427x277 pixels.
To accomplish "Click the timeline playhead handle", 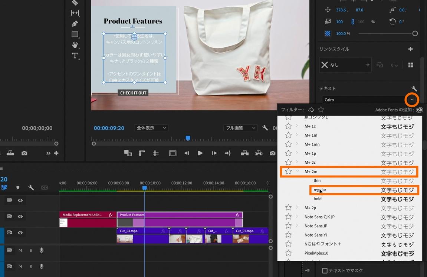I will click(145, 188).
